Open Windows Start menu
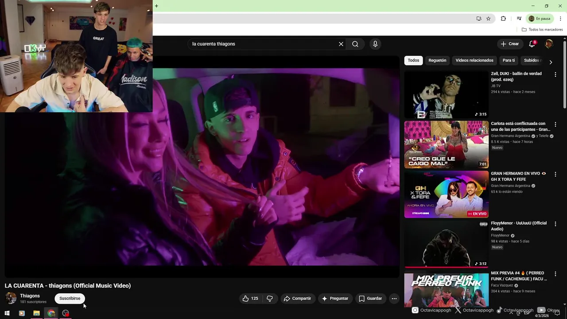Screen dimensions: 567x319 pyautogui.click(x=7, y=313)
